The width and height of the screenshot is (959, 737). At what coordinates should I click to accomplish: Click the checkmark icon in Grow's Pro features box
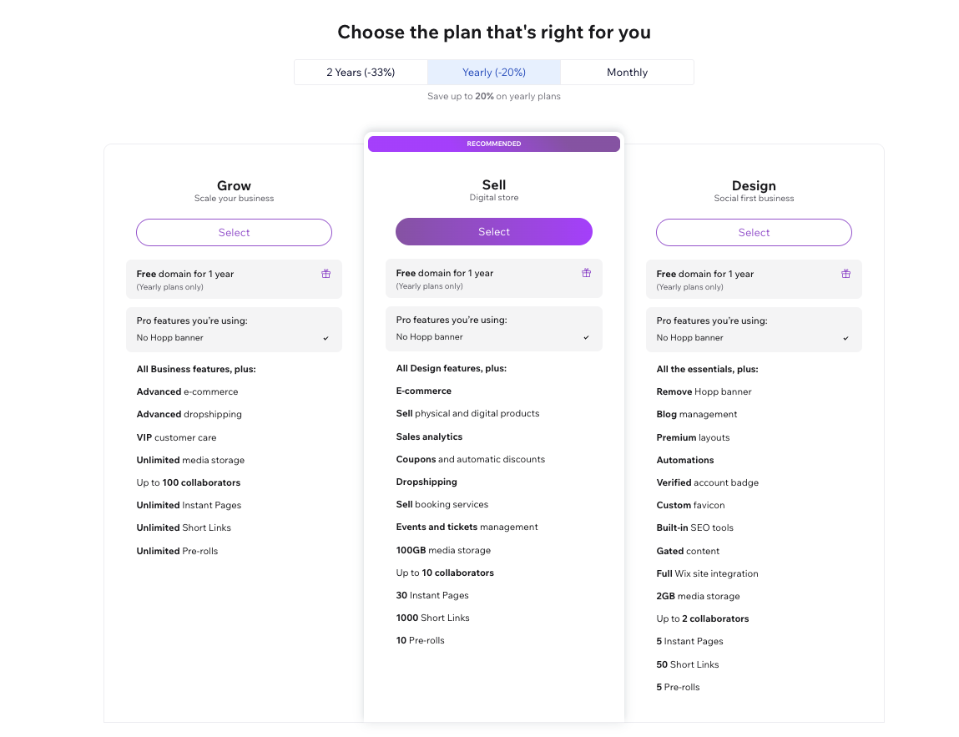(326, 340)
